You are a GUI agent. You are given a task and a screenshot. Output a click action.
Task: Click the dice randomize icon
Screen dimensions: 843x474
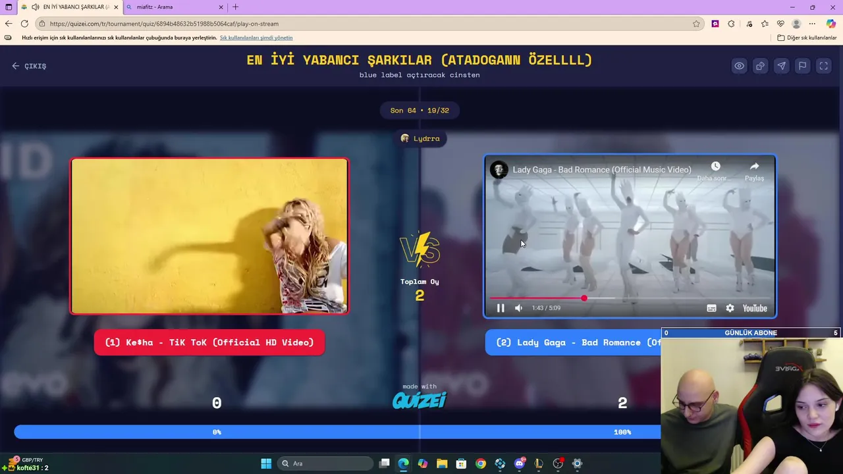click(x=761, y=66)
